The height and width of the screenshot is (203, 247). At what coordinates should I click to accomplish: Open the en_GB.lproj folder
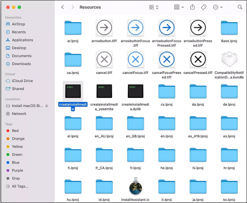coord(135,124)
